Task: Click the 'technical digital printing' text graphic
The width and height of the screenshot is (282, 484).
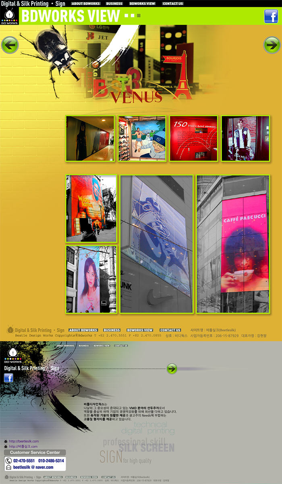Action: coord(148,428)
